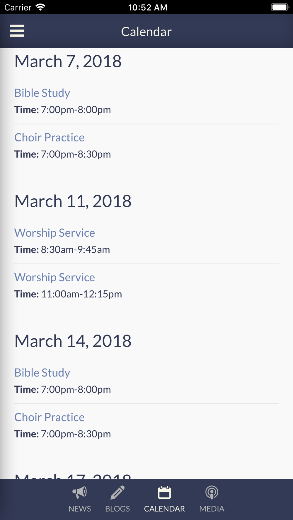Tap the News megaphone icon
The width and height of the screenshot is (293, 520).
click(x=80, y=493)
